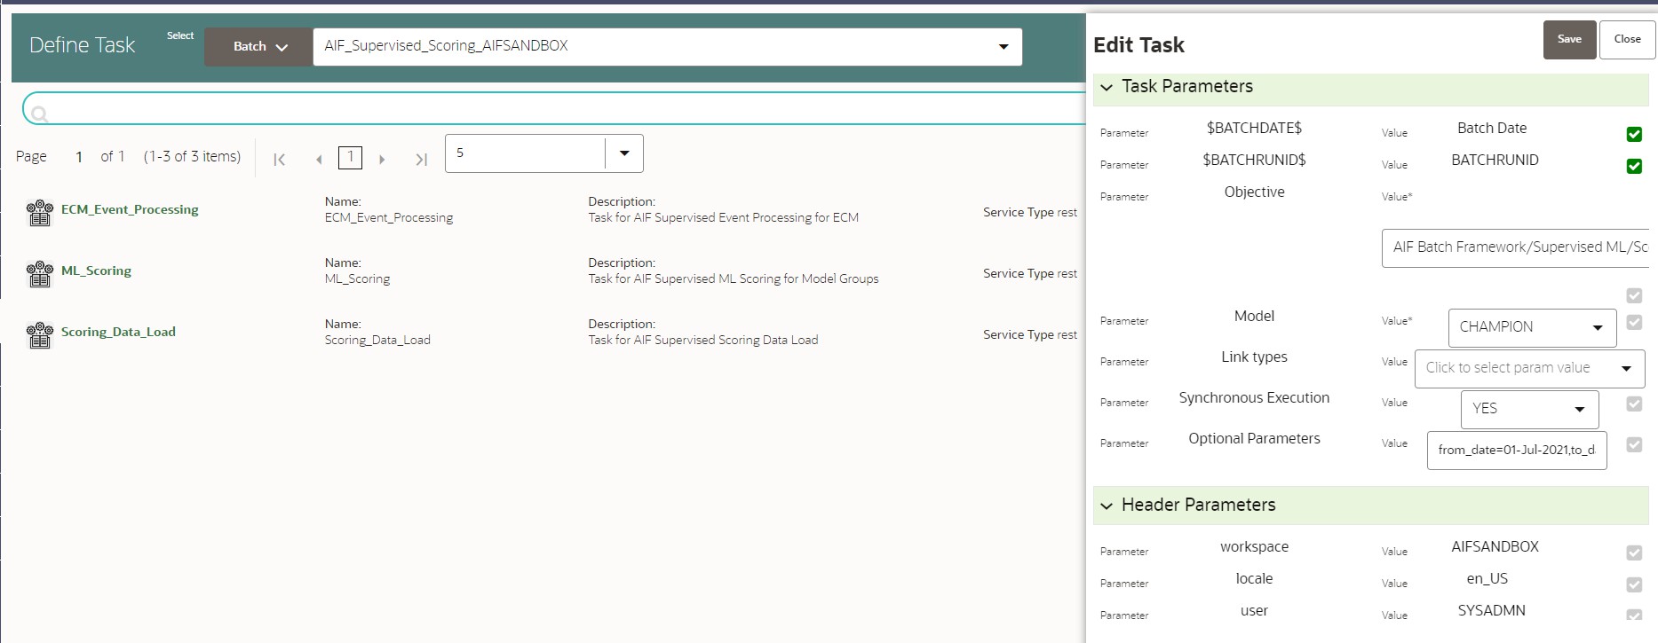Image resolution: width=1658 pixels, height=643 pixels.
Task: Go to next page arrow
Action: click(382, 160)
